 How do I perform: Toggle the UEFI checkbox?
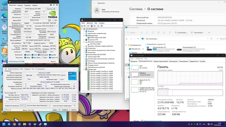point(53,20)
